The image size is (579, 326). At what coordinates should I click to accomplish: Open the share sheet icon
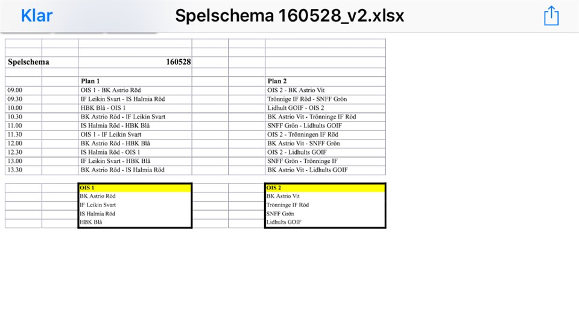(x=551, y=16)
